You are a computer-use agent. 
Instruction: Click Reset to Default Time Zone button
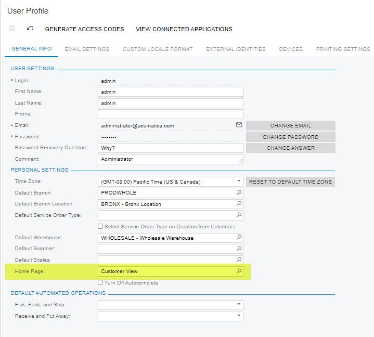point(291,182)
